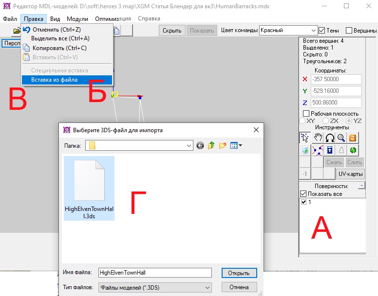Select the ZX plane radio button
Viewport: 378px width, 296px height.
tap(326, 121)
